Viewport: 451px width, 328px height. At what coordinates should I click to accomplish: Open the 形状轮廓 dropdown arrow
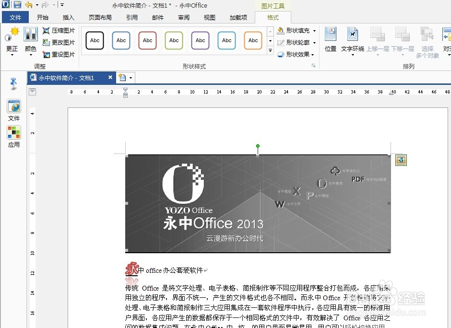coord(314,43)
